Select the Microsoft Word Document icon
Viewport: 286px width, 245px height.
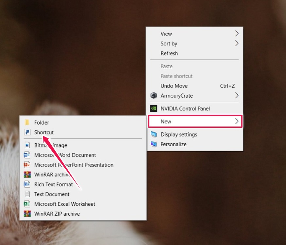(27, 155)
